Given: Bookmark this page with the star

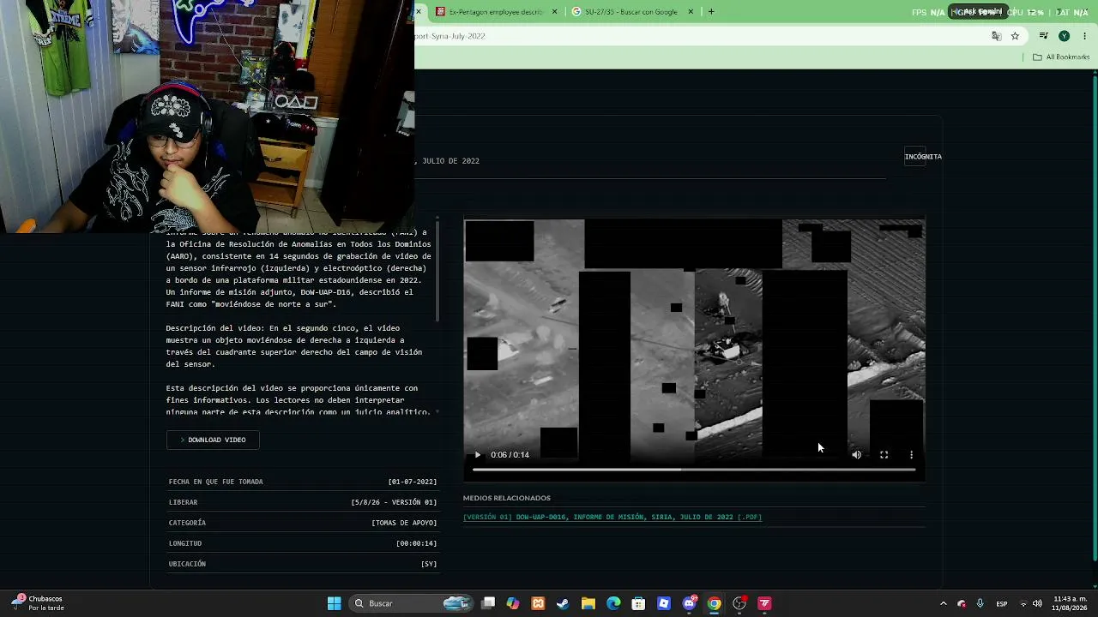Looking at the screenshot, I should [1015, 36].
